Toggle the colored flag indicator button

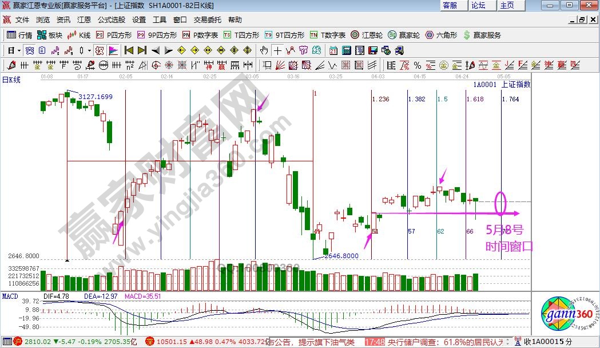click(113, 50)
